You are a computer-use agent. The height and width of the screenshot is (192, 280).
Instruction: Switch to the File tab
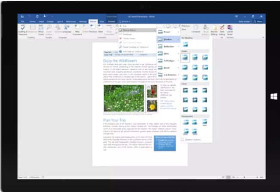coord(22,21)
